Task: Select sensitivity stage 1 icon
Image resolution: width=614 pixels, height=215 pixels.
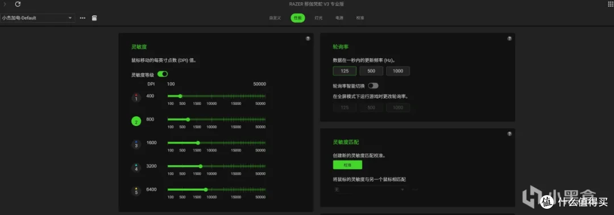Action: pyautogui.click(x=136, y=98)
